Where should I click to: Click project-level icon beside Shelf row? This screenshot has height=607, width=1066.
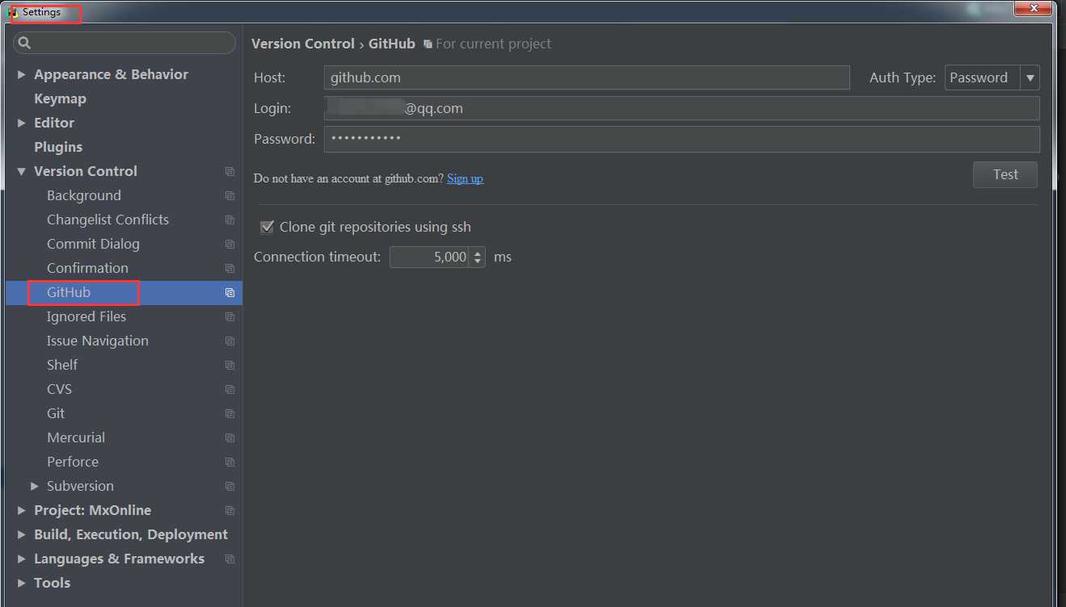(x=230, y=365)
